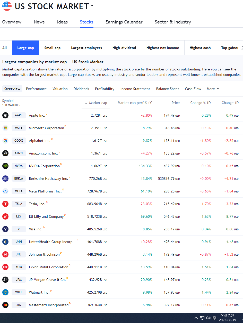The image size is (243, 323).
Task: Click the Meta Platforms logo icon
Action: click(5, 191)
